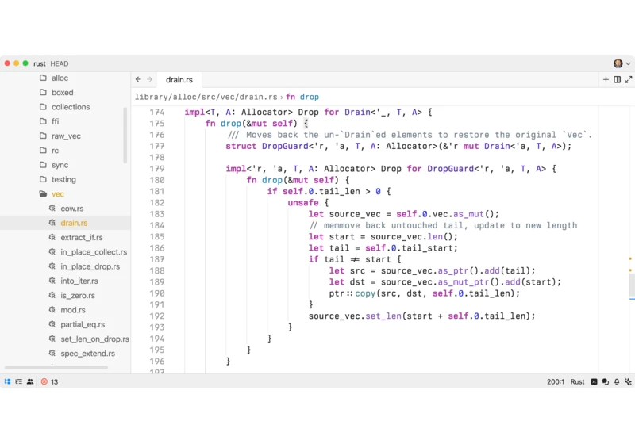
Task: Open the user avatar menu
Action: 622,63
